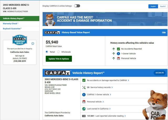Click the $5,940 retail value amount
The image size is (168, 120).
pos(52,42)
